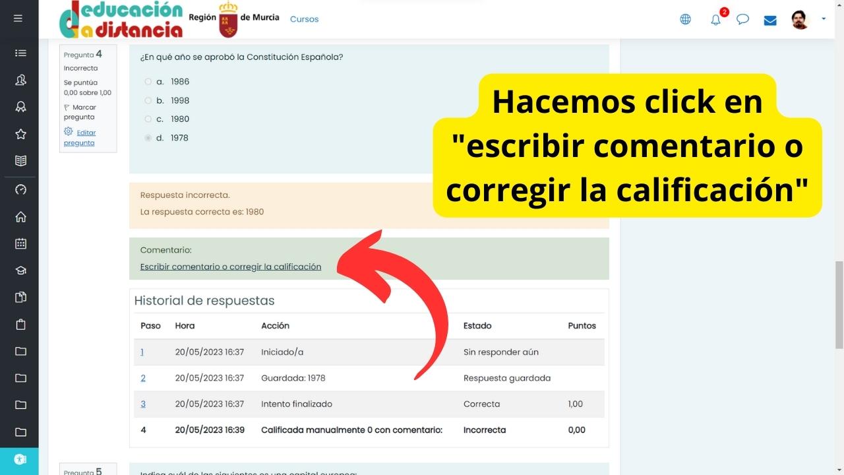Click the Hora column header
844x475 pixels.
[x=185, y=326]
